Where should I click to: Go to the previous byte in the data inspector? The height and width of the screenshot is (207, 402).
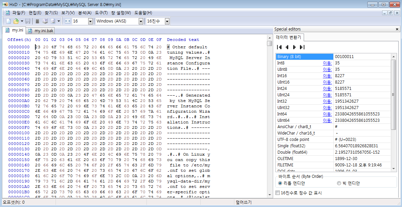coord(287,47)
